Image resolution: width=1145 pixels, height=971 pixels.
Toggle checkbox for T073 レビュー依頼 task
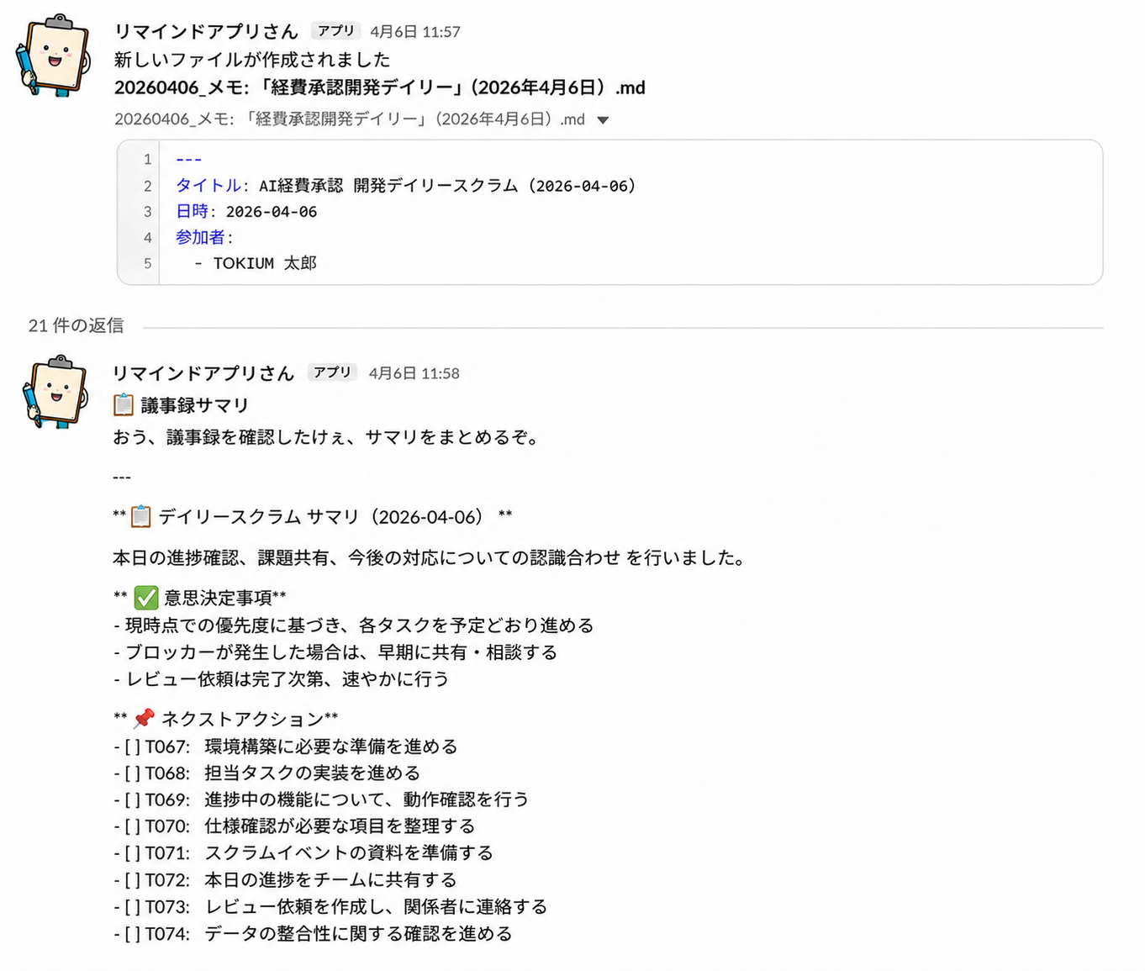point(132,907)
